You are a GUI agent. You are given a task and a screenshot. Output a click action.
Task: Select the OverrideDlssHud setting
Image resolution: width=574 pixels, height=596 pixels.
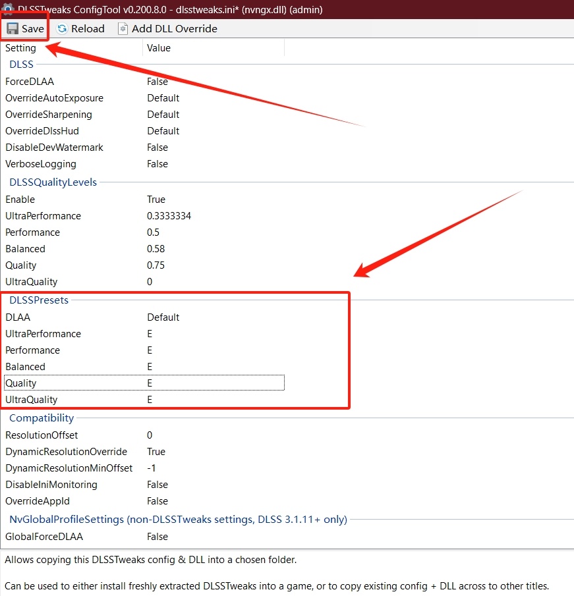click(42, 131)
